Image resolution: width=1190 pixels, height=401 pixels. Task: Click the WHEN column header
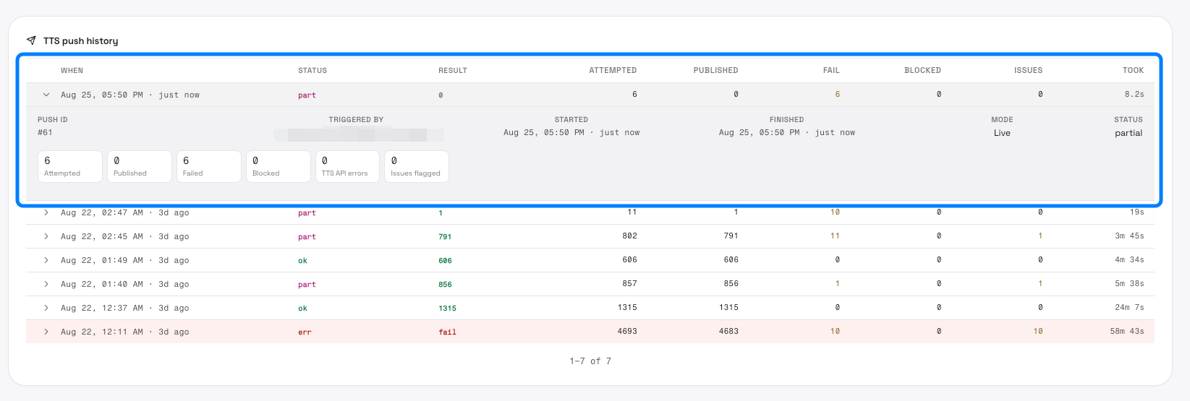pos(72,71)
